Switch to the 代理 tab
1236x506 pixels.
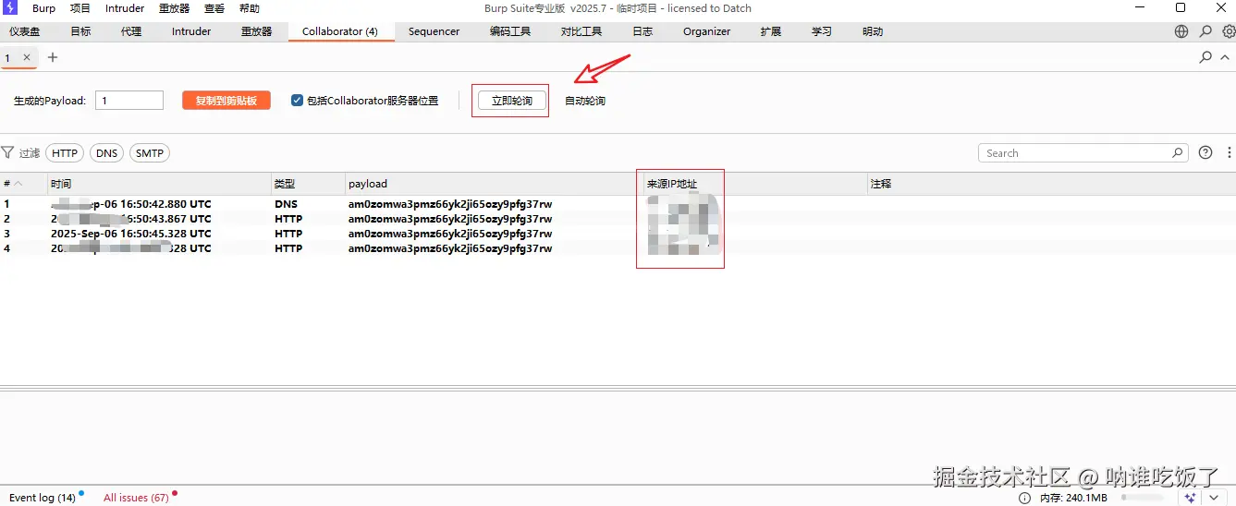click(131, 31)
